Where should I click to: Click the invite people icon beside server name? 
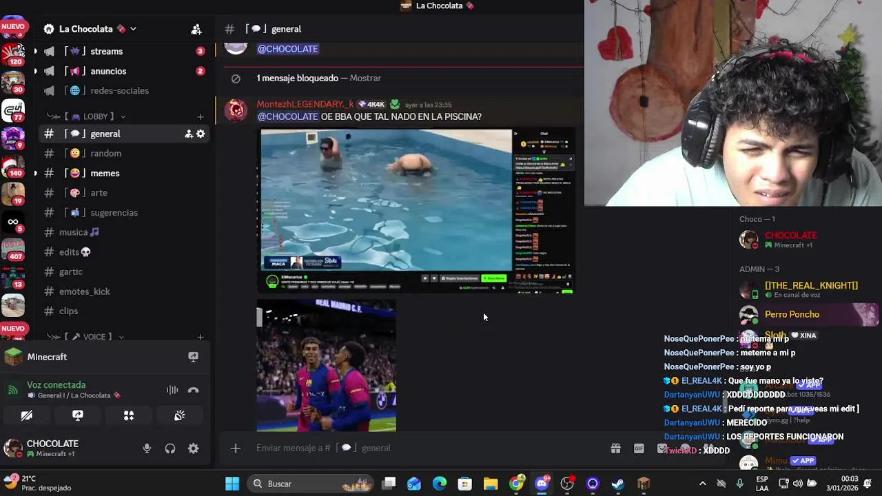196,29
